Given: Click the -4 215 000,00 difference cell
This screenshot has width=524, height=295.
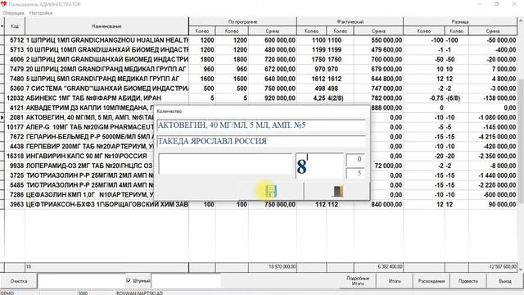Looking at the screenshot, I should (493, 137).
